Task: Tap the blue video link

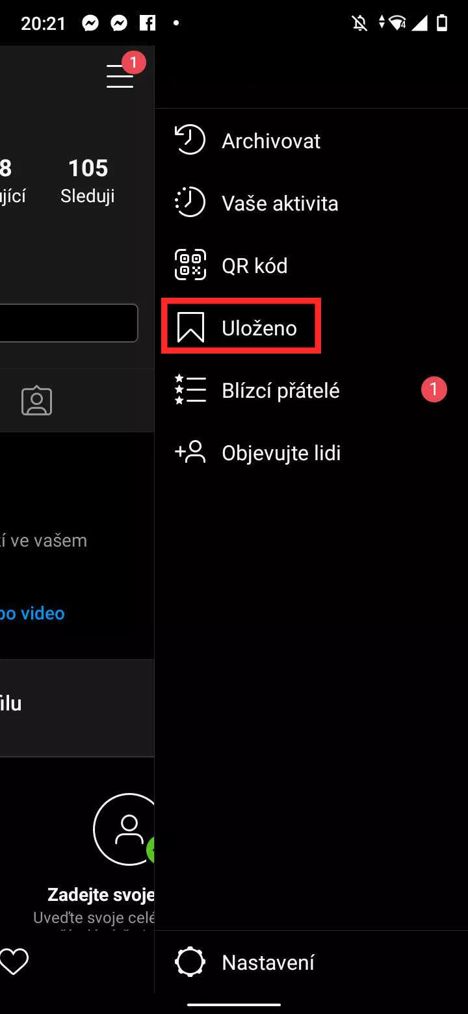Action: 32,614
